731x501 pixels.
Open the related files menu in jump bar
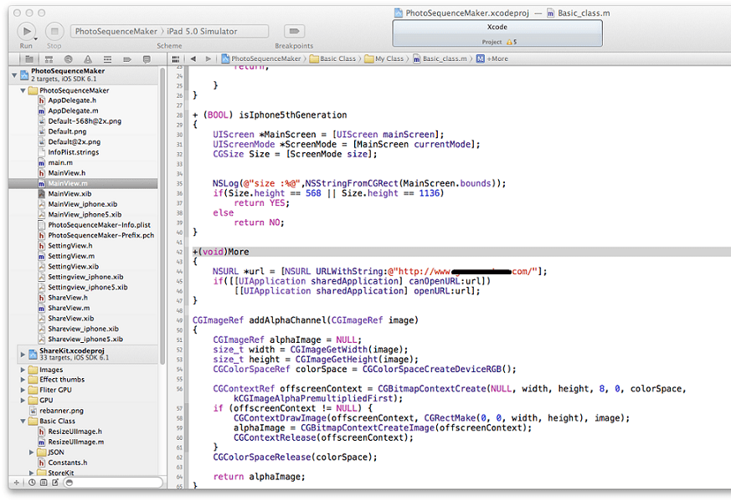(176, 59)
